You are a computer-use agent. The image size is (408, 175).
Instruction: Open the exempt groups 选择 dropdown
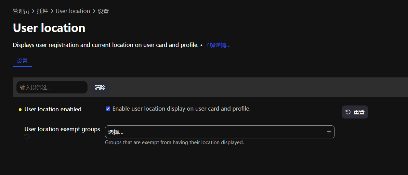point(220,132)
